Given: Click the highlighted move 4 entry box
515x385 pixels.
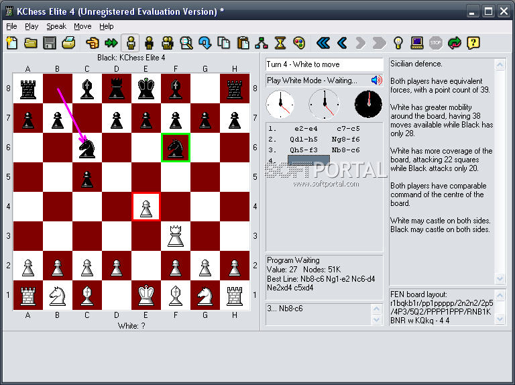Looking at the screenshot, I should [308, 160].
